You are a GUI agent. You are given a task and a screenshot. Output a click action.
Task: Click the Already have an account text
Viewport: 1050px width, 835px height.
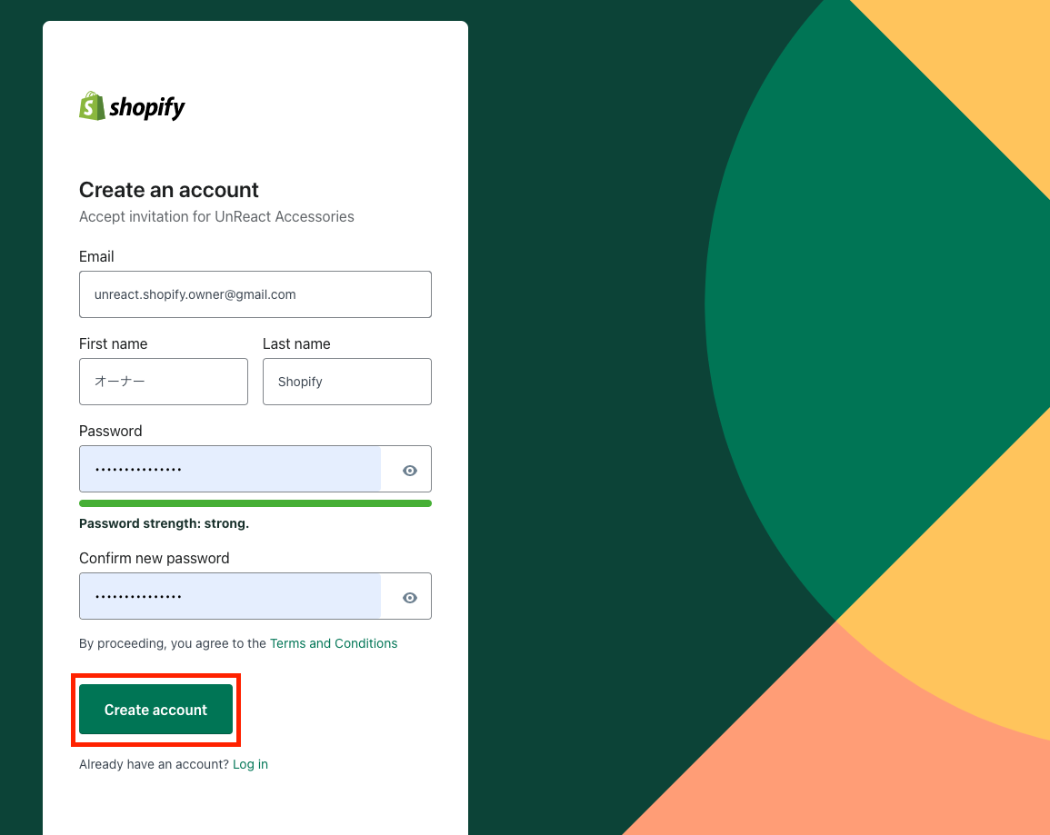pyautogui.click(x=154, y=764)
